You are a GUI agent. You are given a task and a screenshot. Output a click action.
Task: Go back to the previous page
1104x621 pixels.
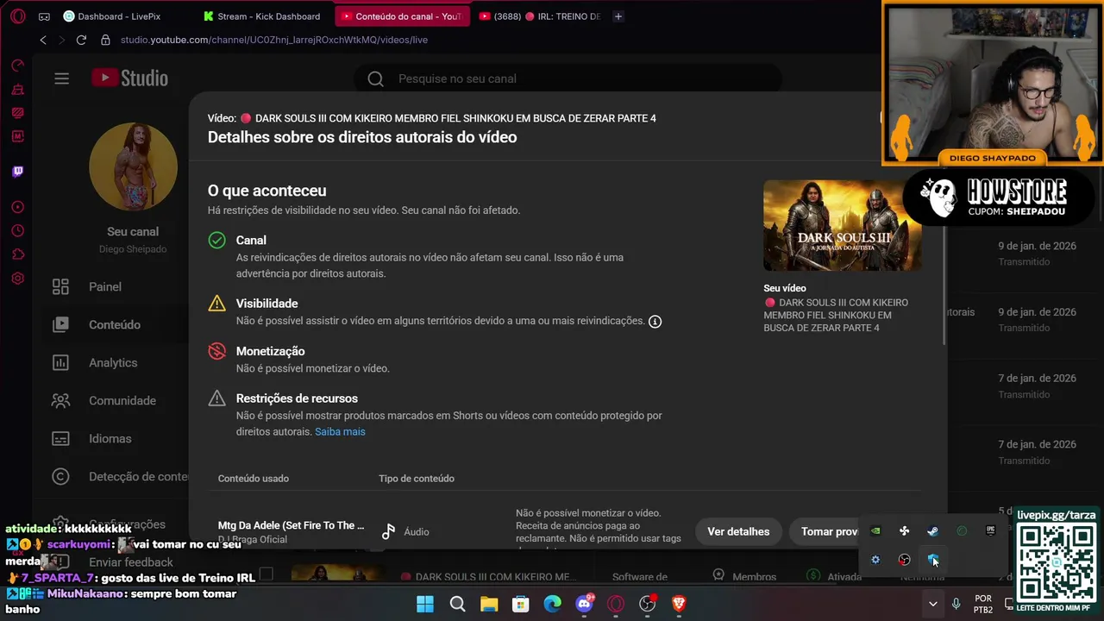[x=43, y=40]
